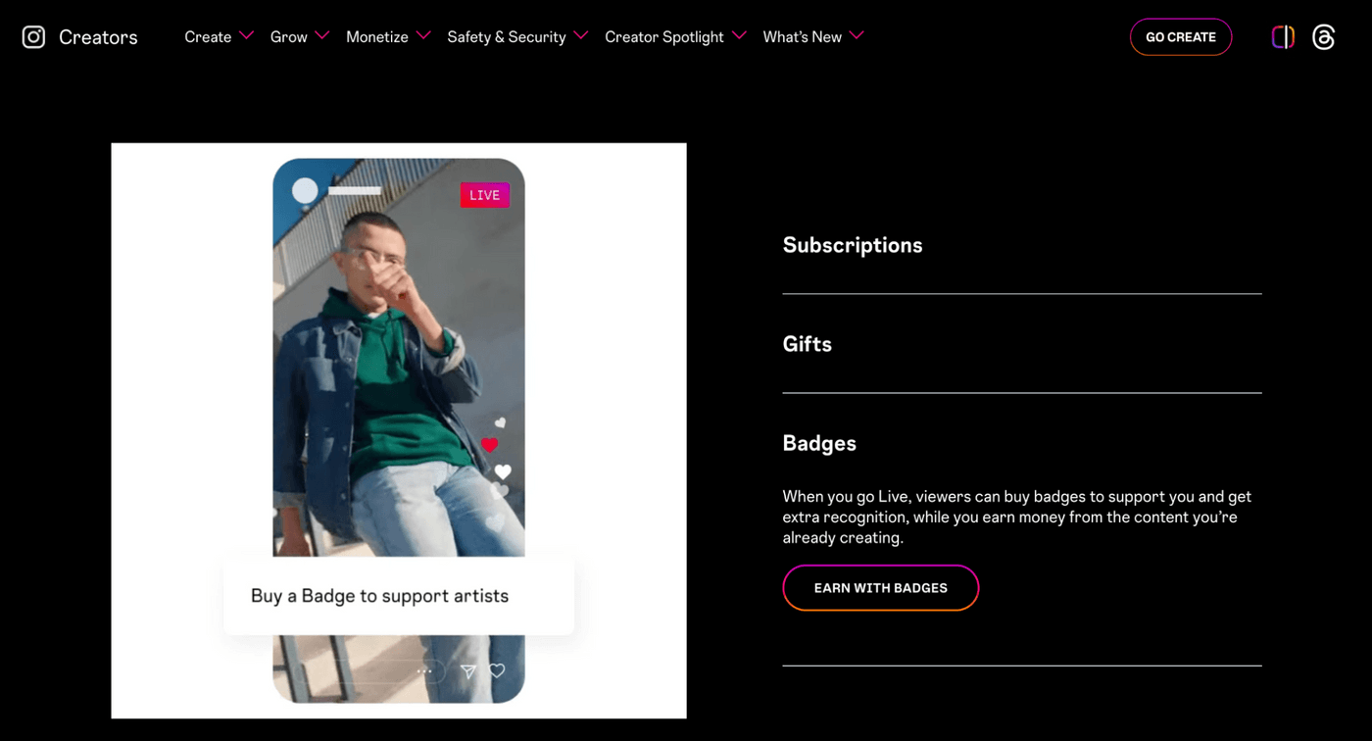Open the Meta AI Studio gradient icon
The image size is (1372, 741).
coord(1283,37)
